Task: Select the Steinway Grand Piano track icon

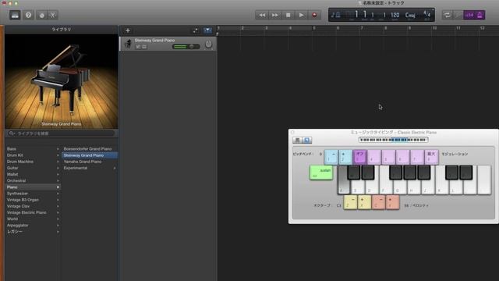Action: coord(128,44)
